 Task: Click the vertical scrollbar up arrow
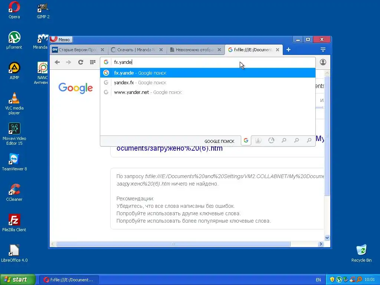(x=327, y=73)
